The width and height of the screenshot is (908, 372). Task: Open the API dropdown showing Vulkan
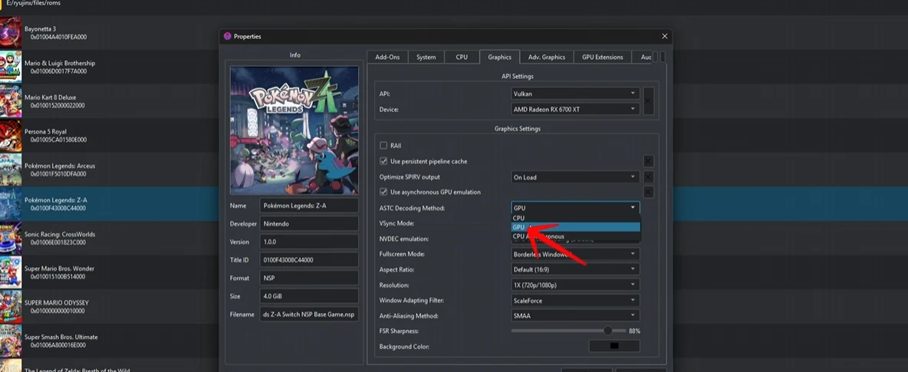(575, 94)
